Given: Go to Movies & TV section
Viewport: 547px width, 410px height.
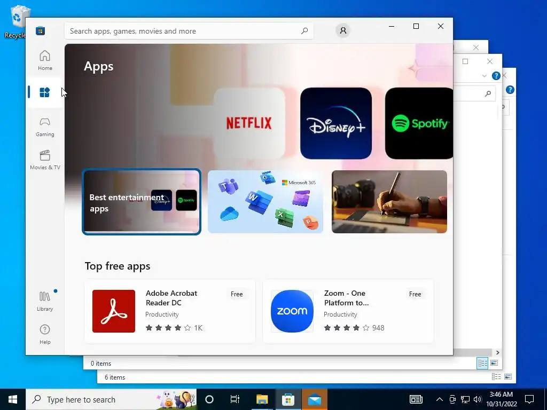Looking at the screenshot, I should click(x=45, y=160).
